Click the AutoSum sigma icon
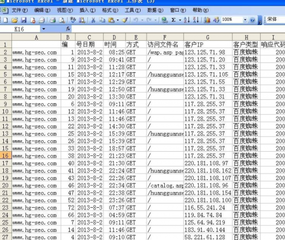 pyautogui.click(x=173, y=20)
